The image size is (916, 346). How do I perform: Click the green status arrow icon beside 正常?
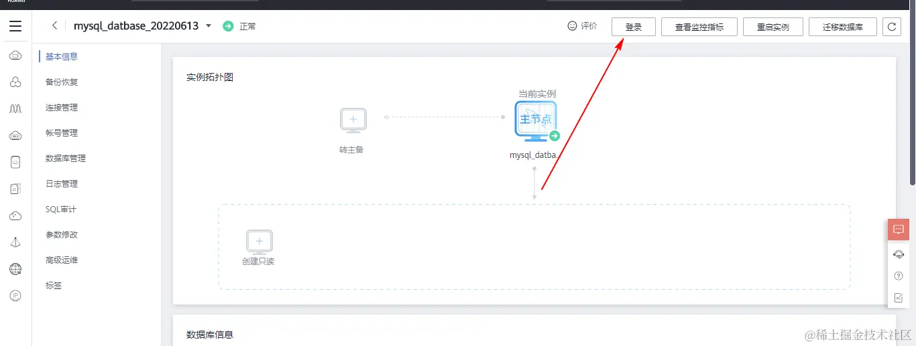(228, 26)
